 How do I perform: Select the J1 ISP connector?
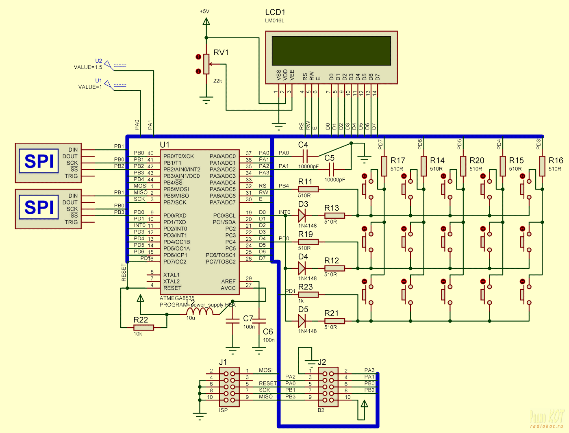click(x=229, y=387)
